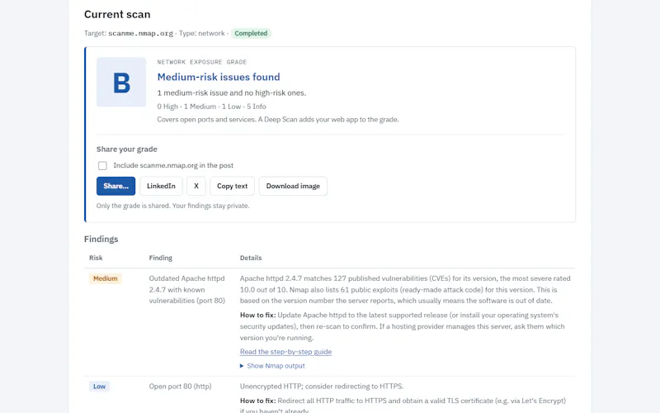The height and width of the screenshot is (413, 660).
Task: Click the 'Current scan' heading
Action: point(117,14)
